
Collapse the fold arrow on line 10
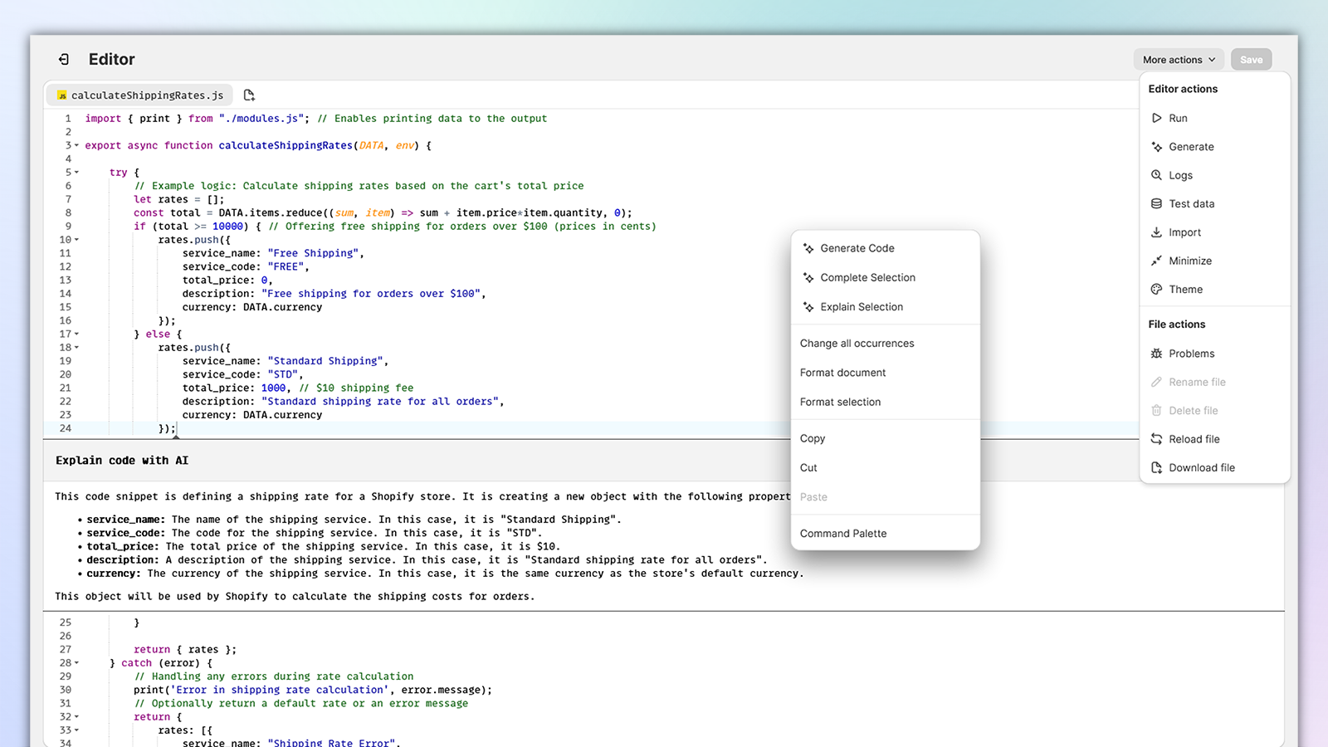click(x=77, y=240)
